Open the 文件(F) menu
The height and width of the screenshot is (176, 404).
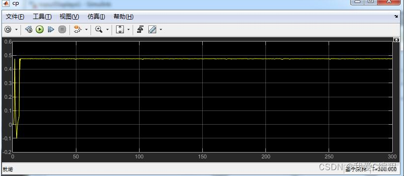point(15,17)
